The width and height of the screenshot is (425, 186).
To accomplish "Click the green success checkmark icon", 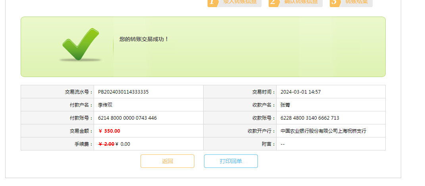I will click(x=81, y=45).
